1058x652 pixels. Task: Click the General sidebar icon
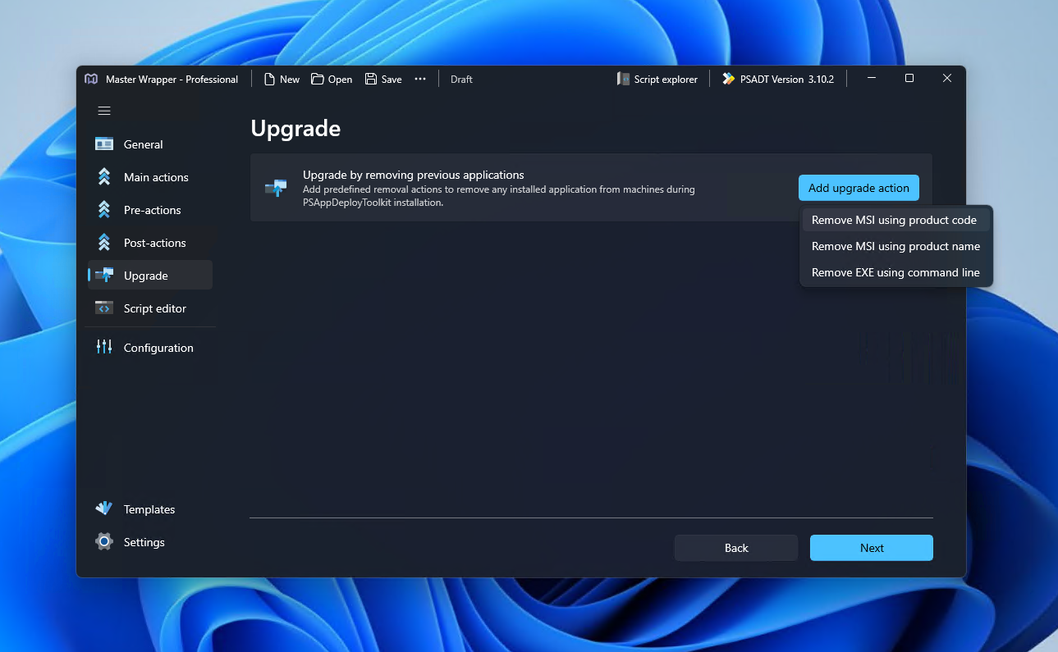104,144
